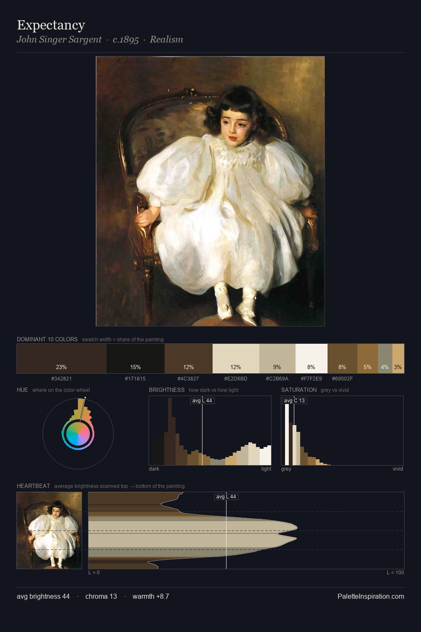Click the L = 100 axis label
This screenshot has height=632, width=421.
click(x=395, y=573)
